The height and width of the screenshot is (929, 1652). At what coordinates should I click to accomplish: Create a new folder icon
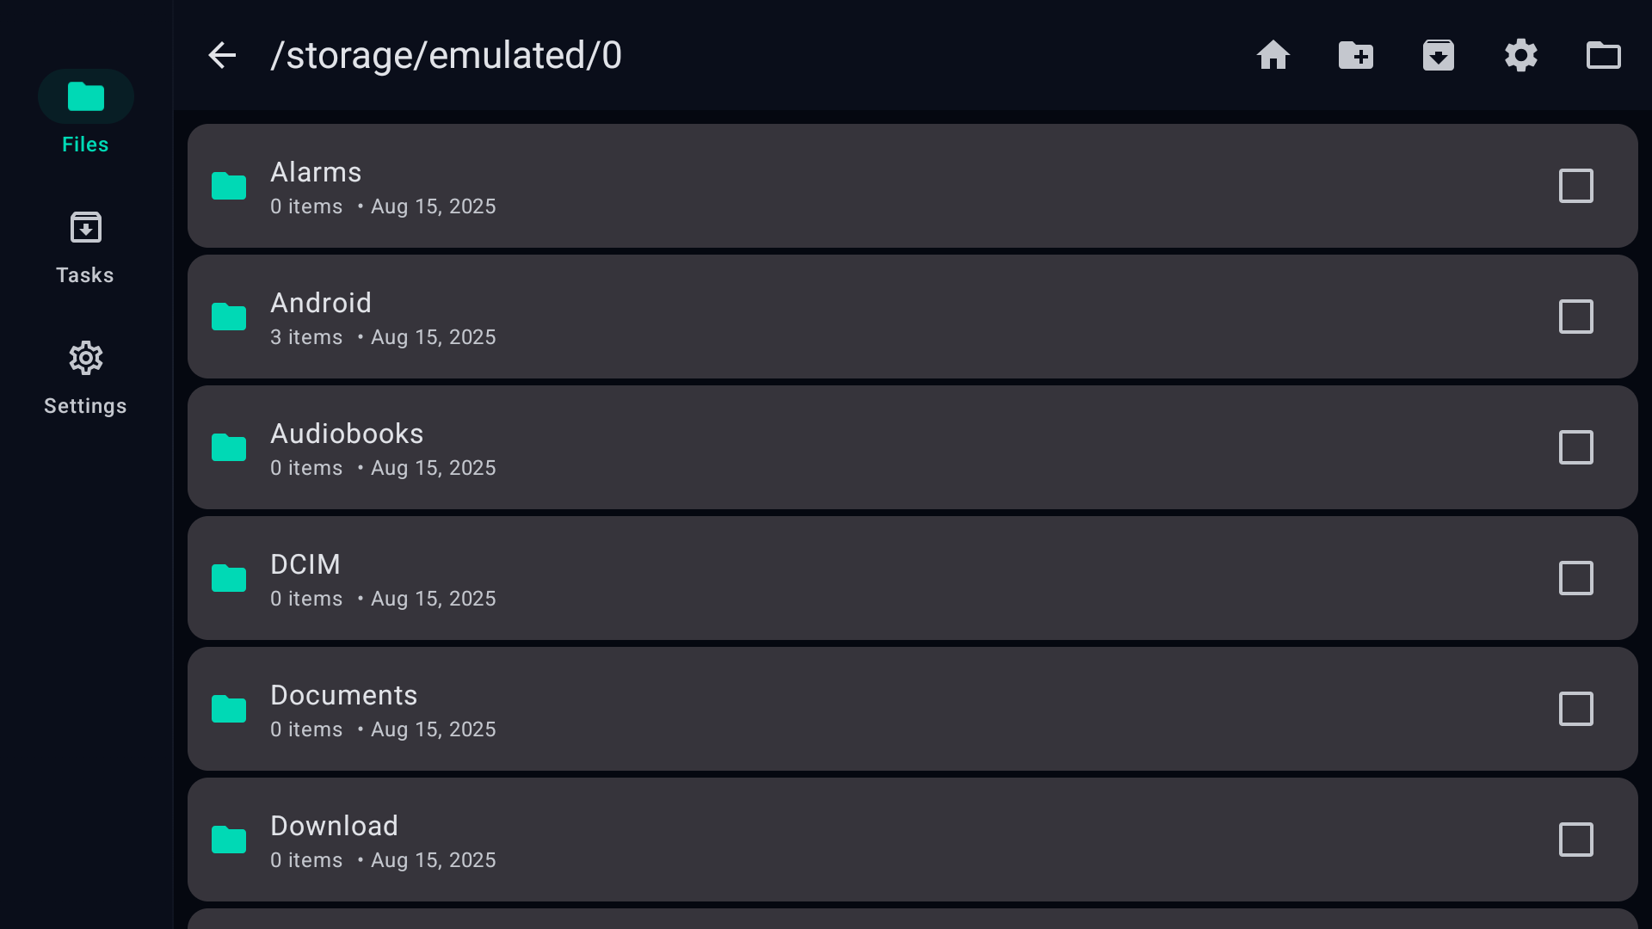[1355, 56]
